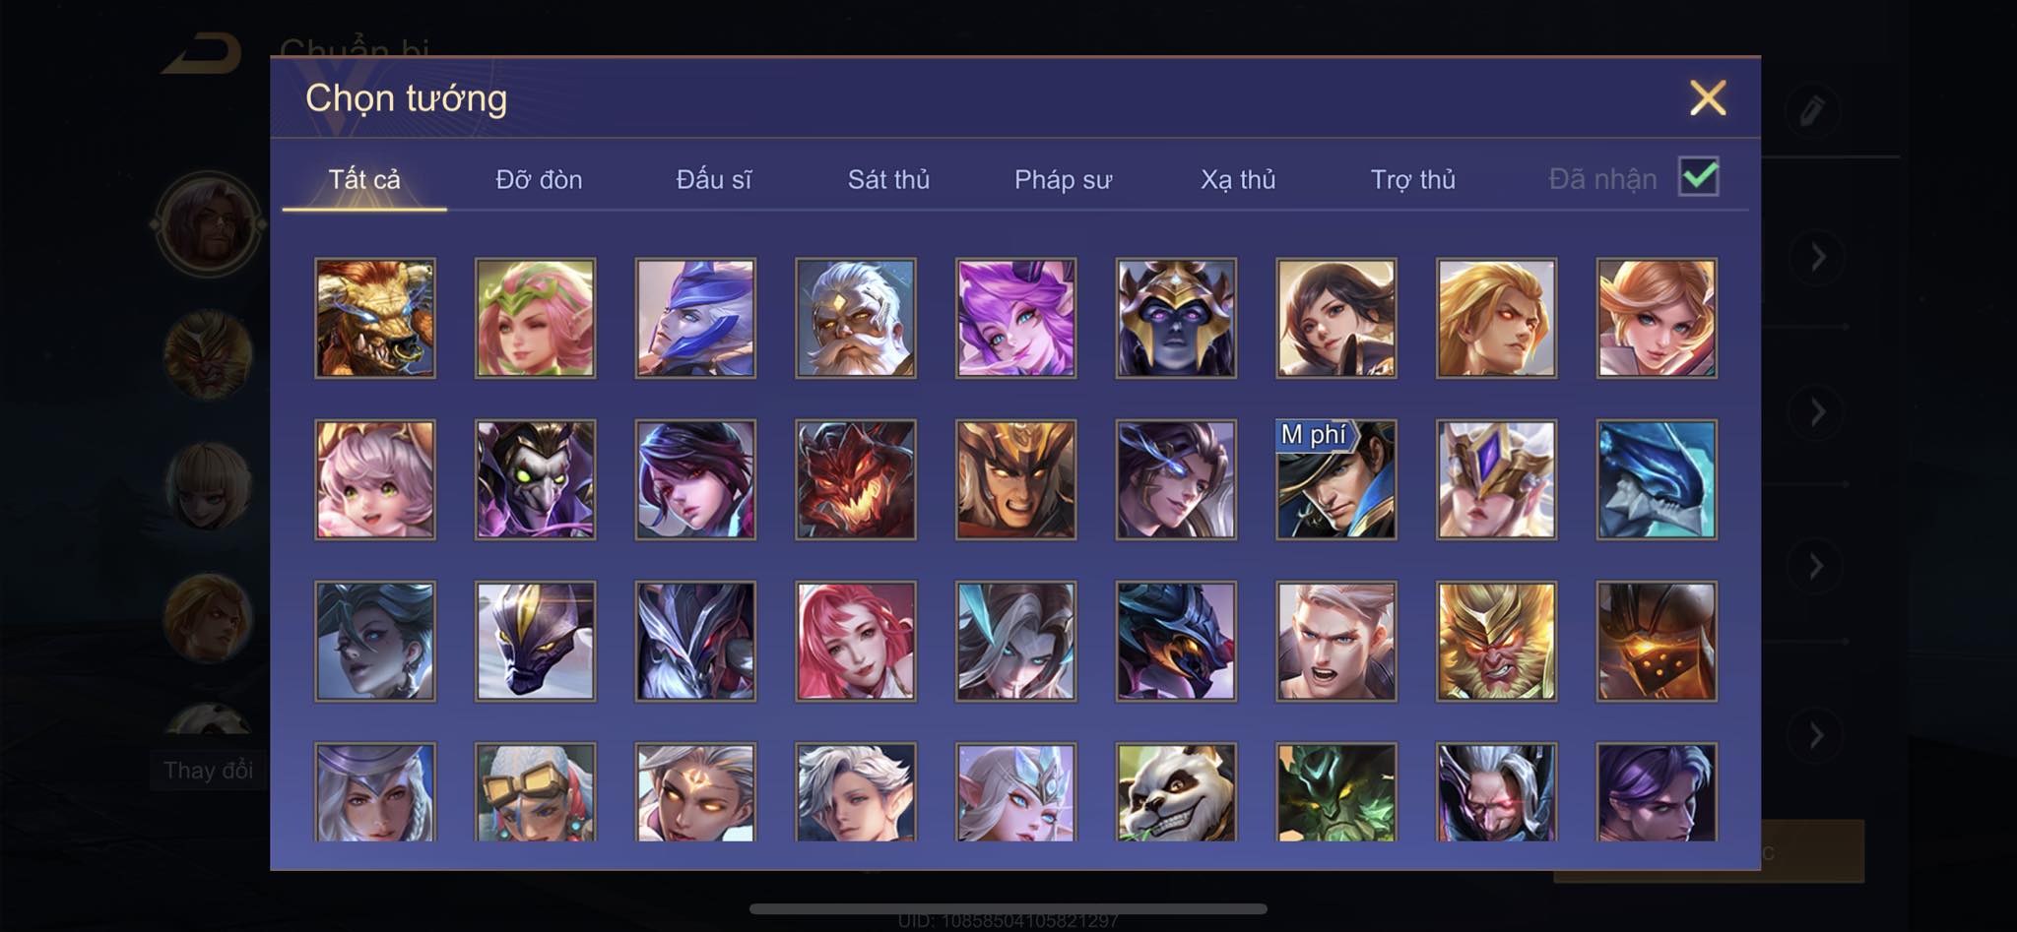Choose the goggles-wearing hero portrait

535,792
